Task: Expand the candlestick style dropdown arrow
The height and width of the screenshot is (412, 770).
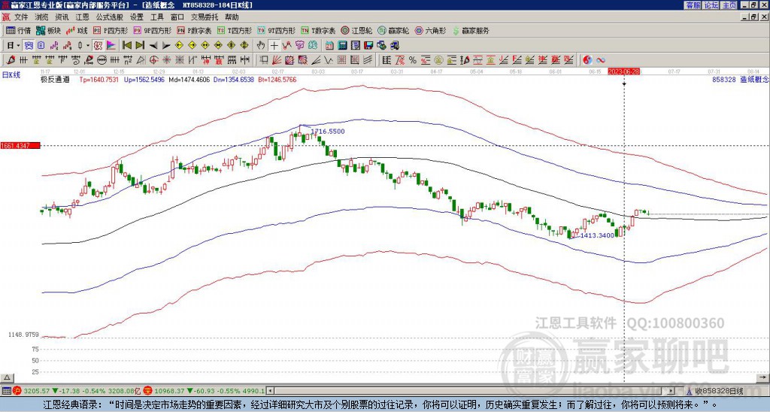Action: (x=88, y=46)
